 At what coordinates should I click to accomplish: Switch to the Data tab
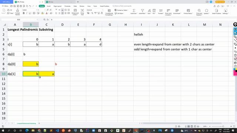point(75,6)
